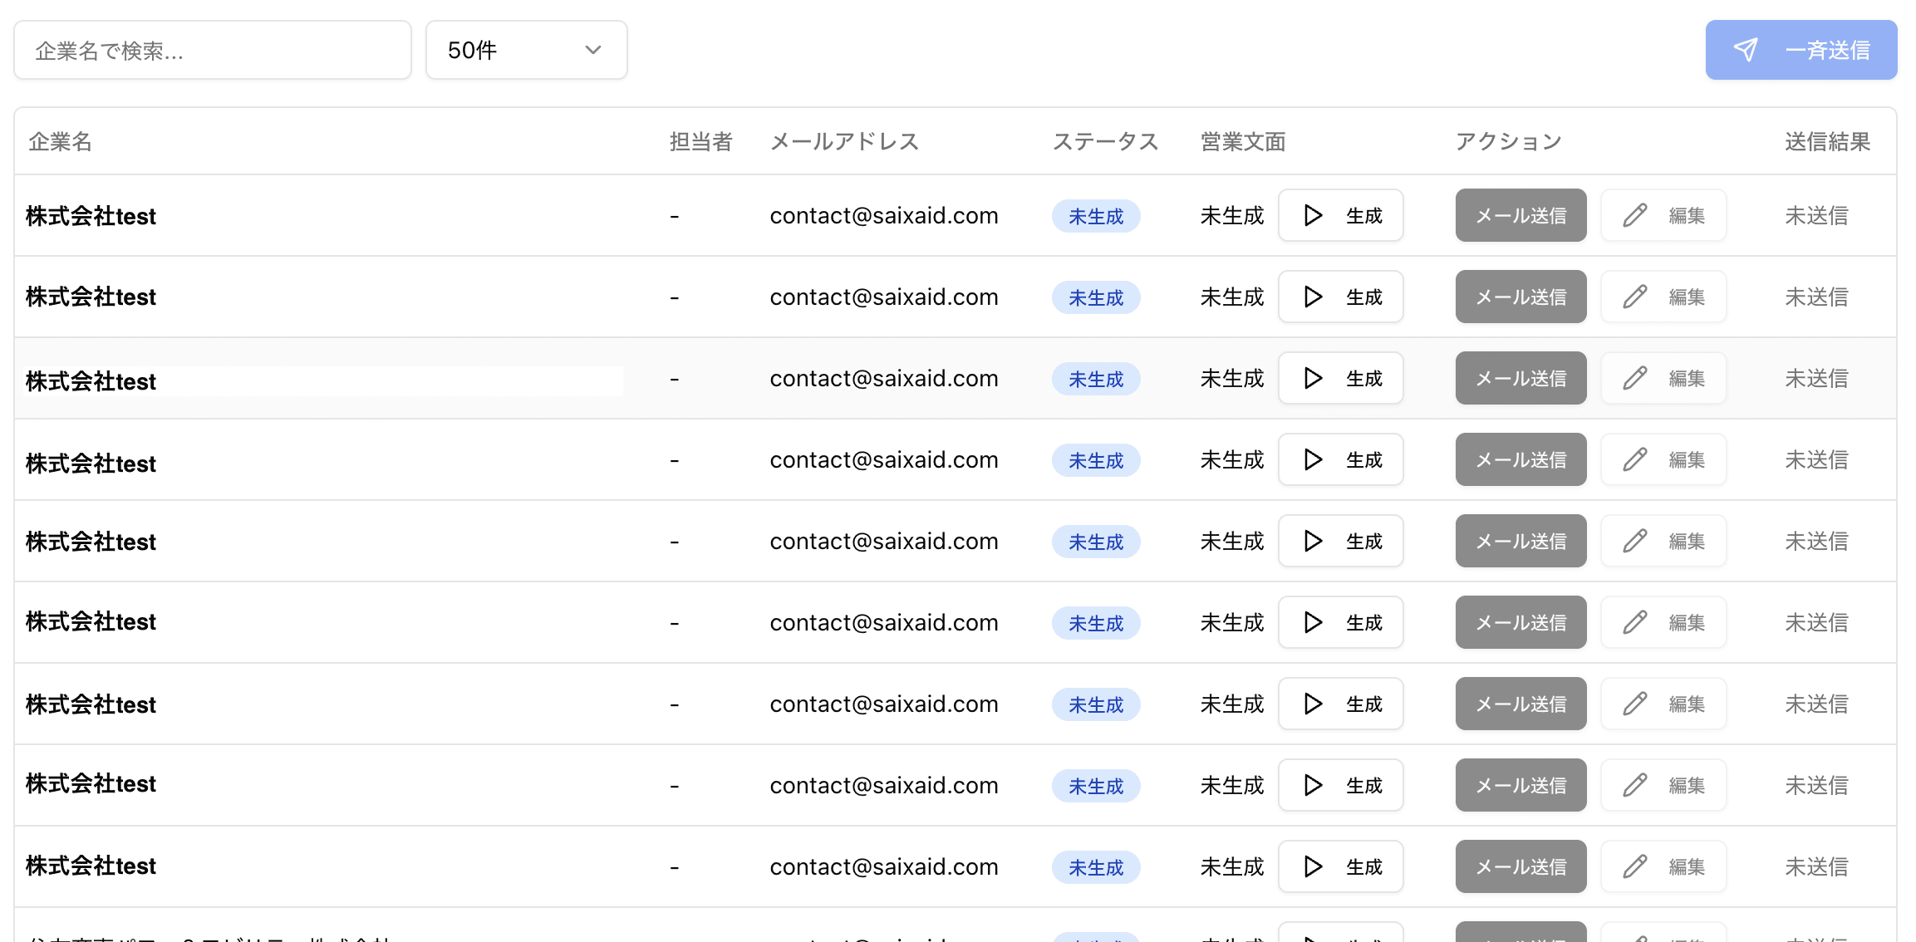1916x942 pixels.
Task: Click contact@saixaid.com email in sixth row
Action: coord(883,622)
